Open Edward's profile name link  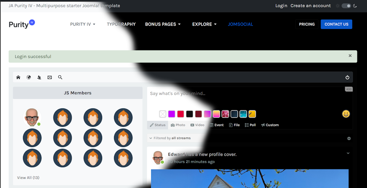click(176, 154)
